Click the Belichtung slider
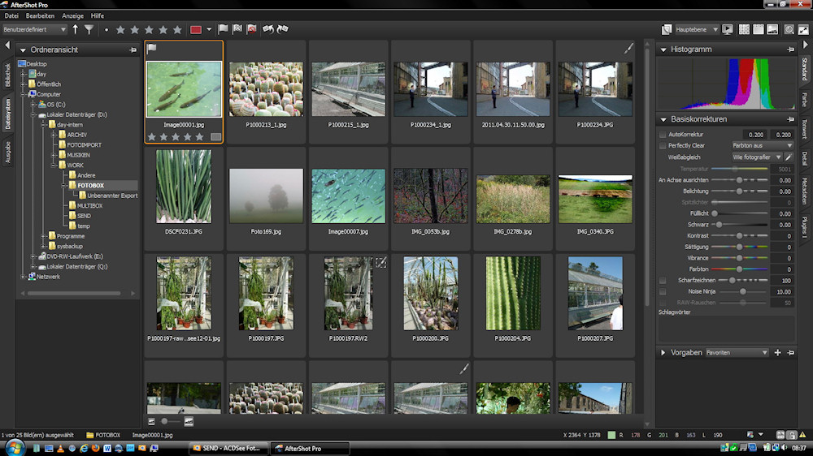 [x=740, y=191]
